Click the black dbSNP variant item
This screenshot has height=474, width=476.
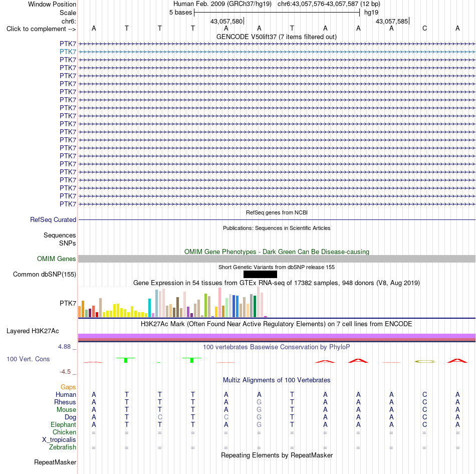coord(260,275)
